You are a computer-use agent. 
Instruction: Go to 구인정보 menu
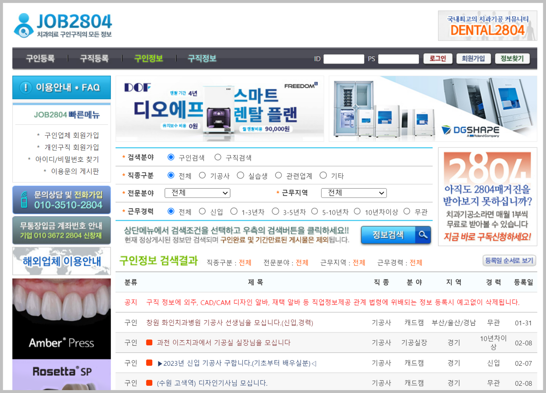tap(148, 58)
